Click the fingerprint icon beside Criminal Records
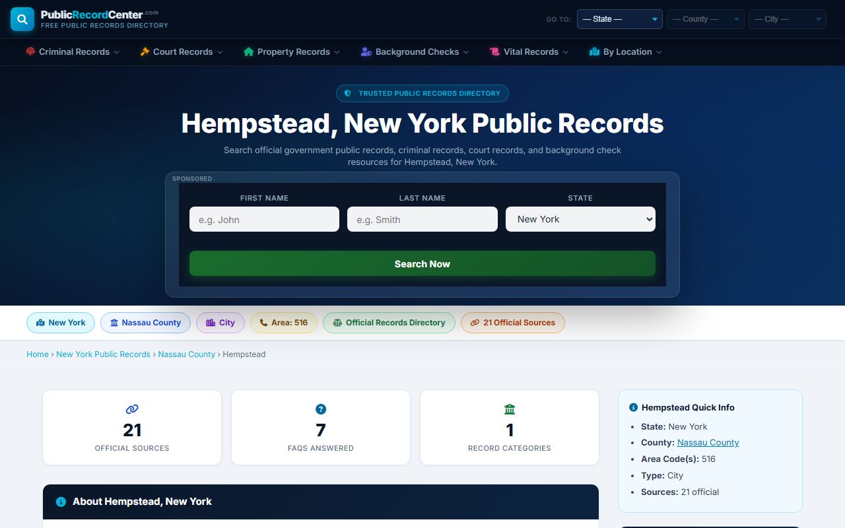This screenshot has width=845, height=528. click(30, 51)
